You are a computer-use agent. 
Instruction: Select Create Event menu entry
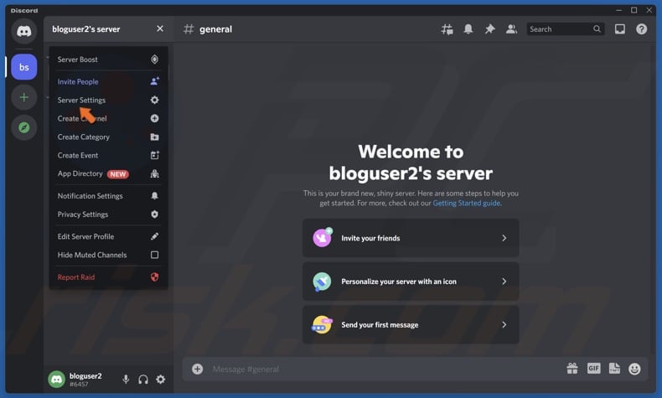click(108, 155)
